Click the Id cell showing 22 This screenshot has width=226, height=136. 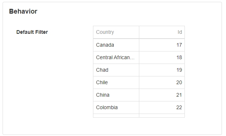pyautogui.click(x=162, y=108)
